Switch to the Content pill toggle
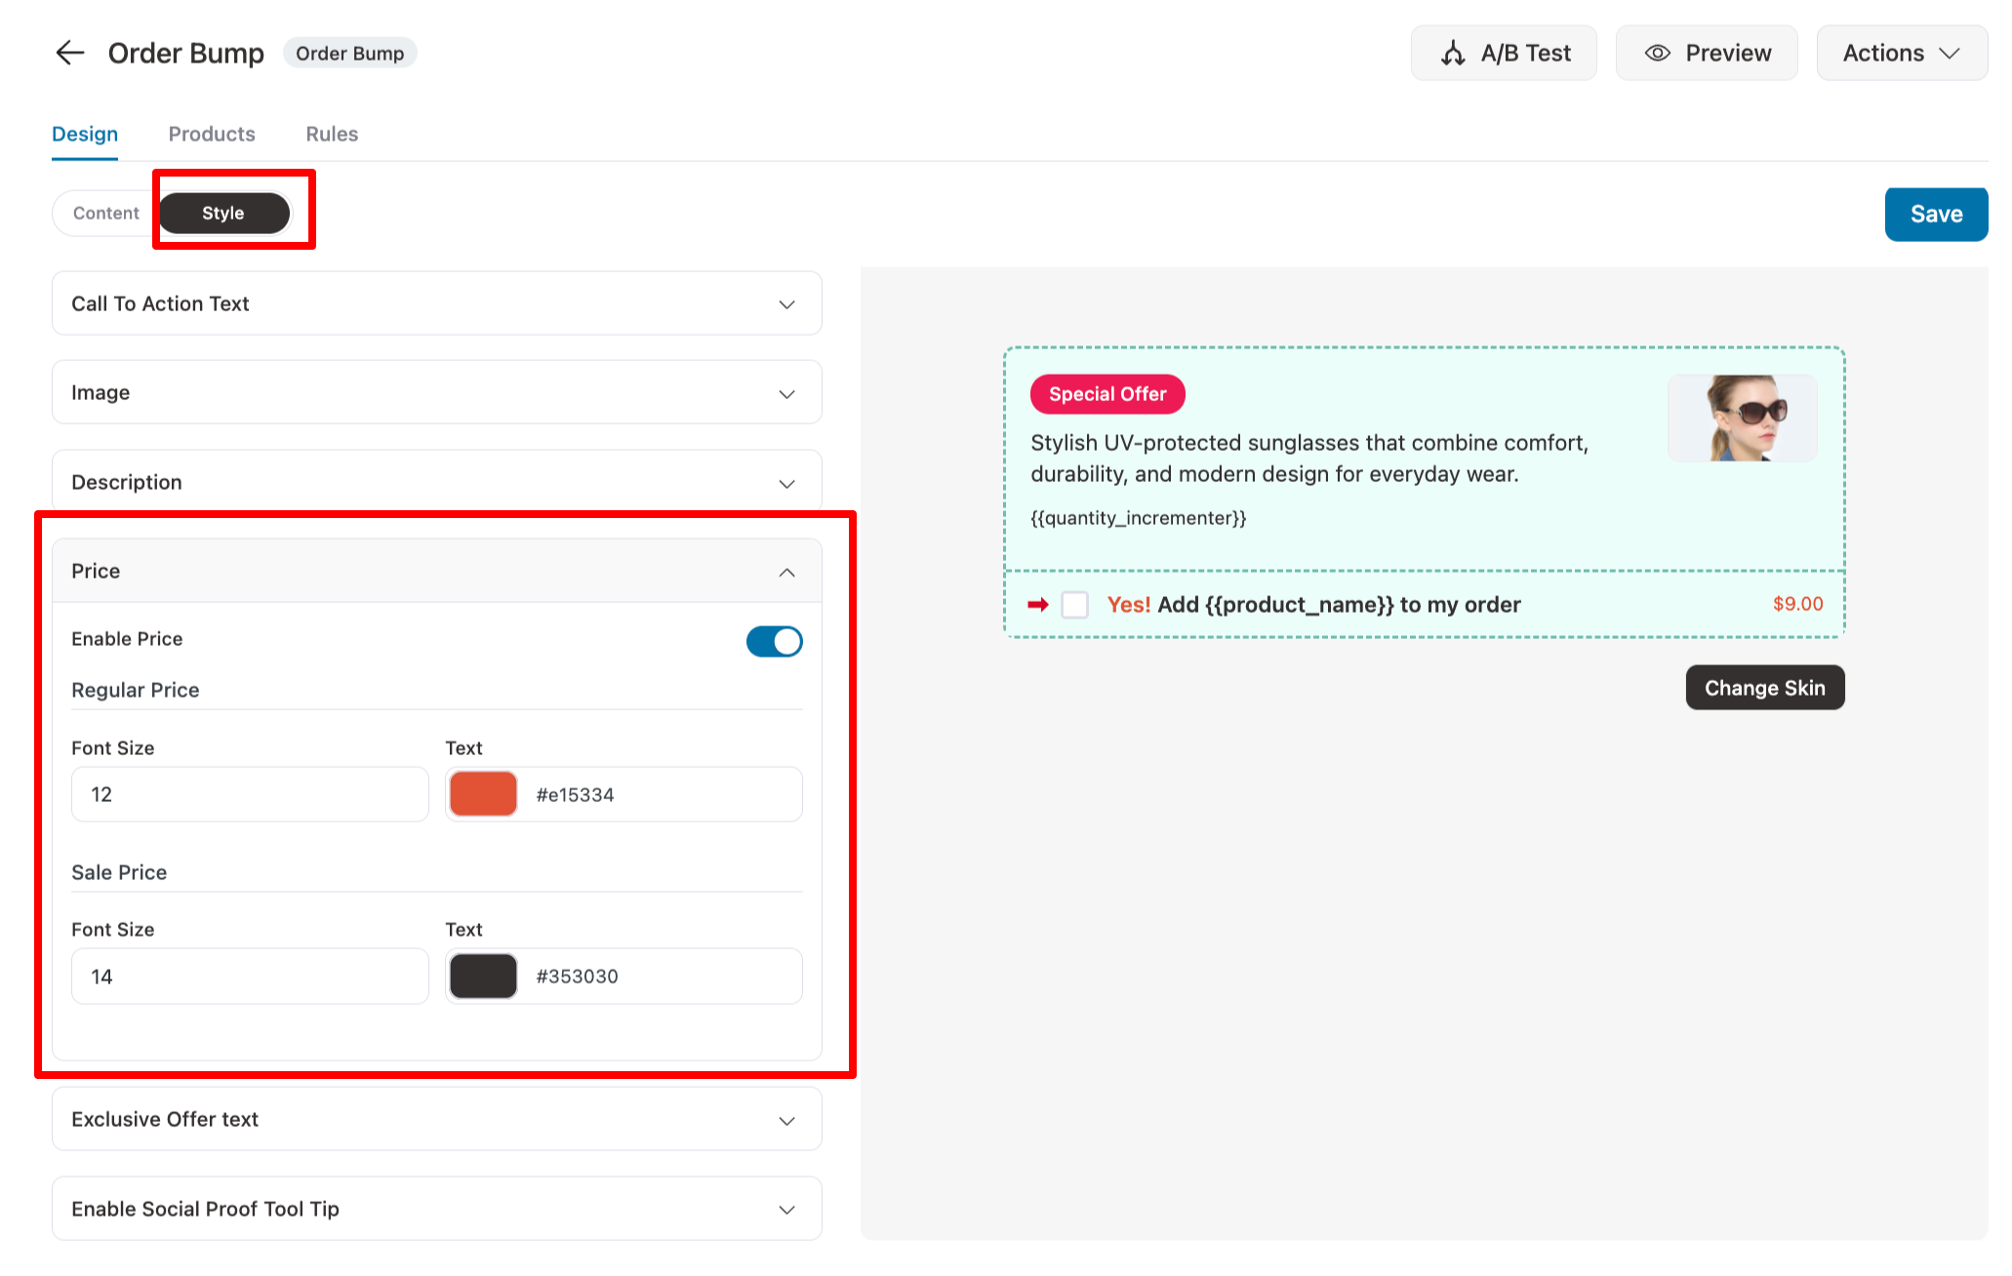The image size is (2012, 1276). [x=106, y=213]
